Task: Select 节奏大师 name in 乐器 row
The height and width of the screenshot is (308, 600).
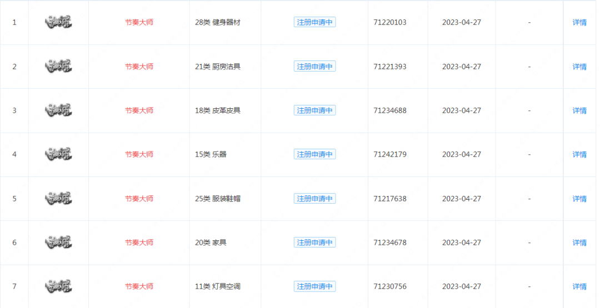Action: click(x=139, y=154)
